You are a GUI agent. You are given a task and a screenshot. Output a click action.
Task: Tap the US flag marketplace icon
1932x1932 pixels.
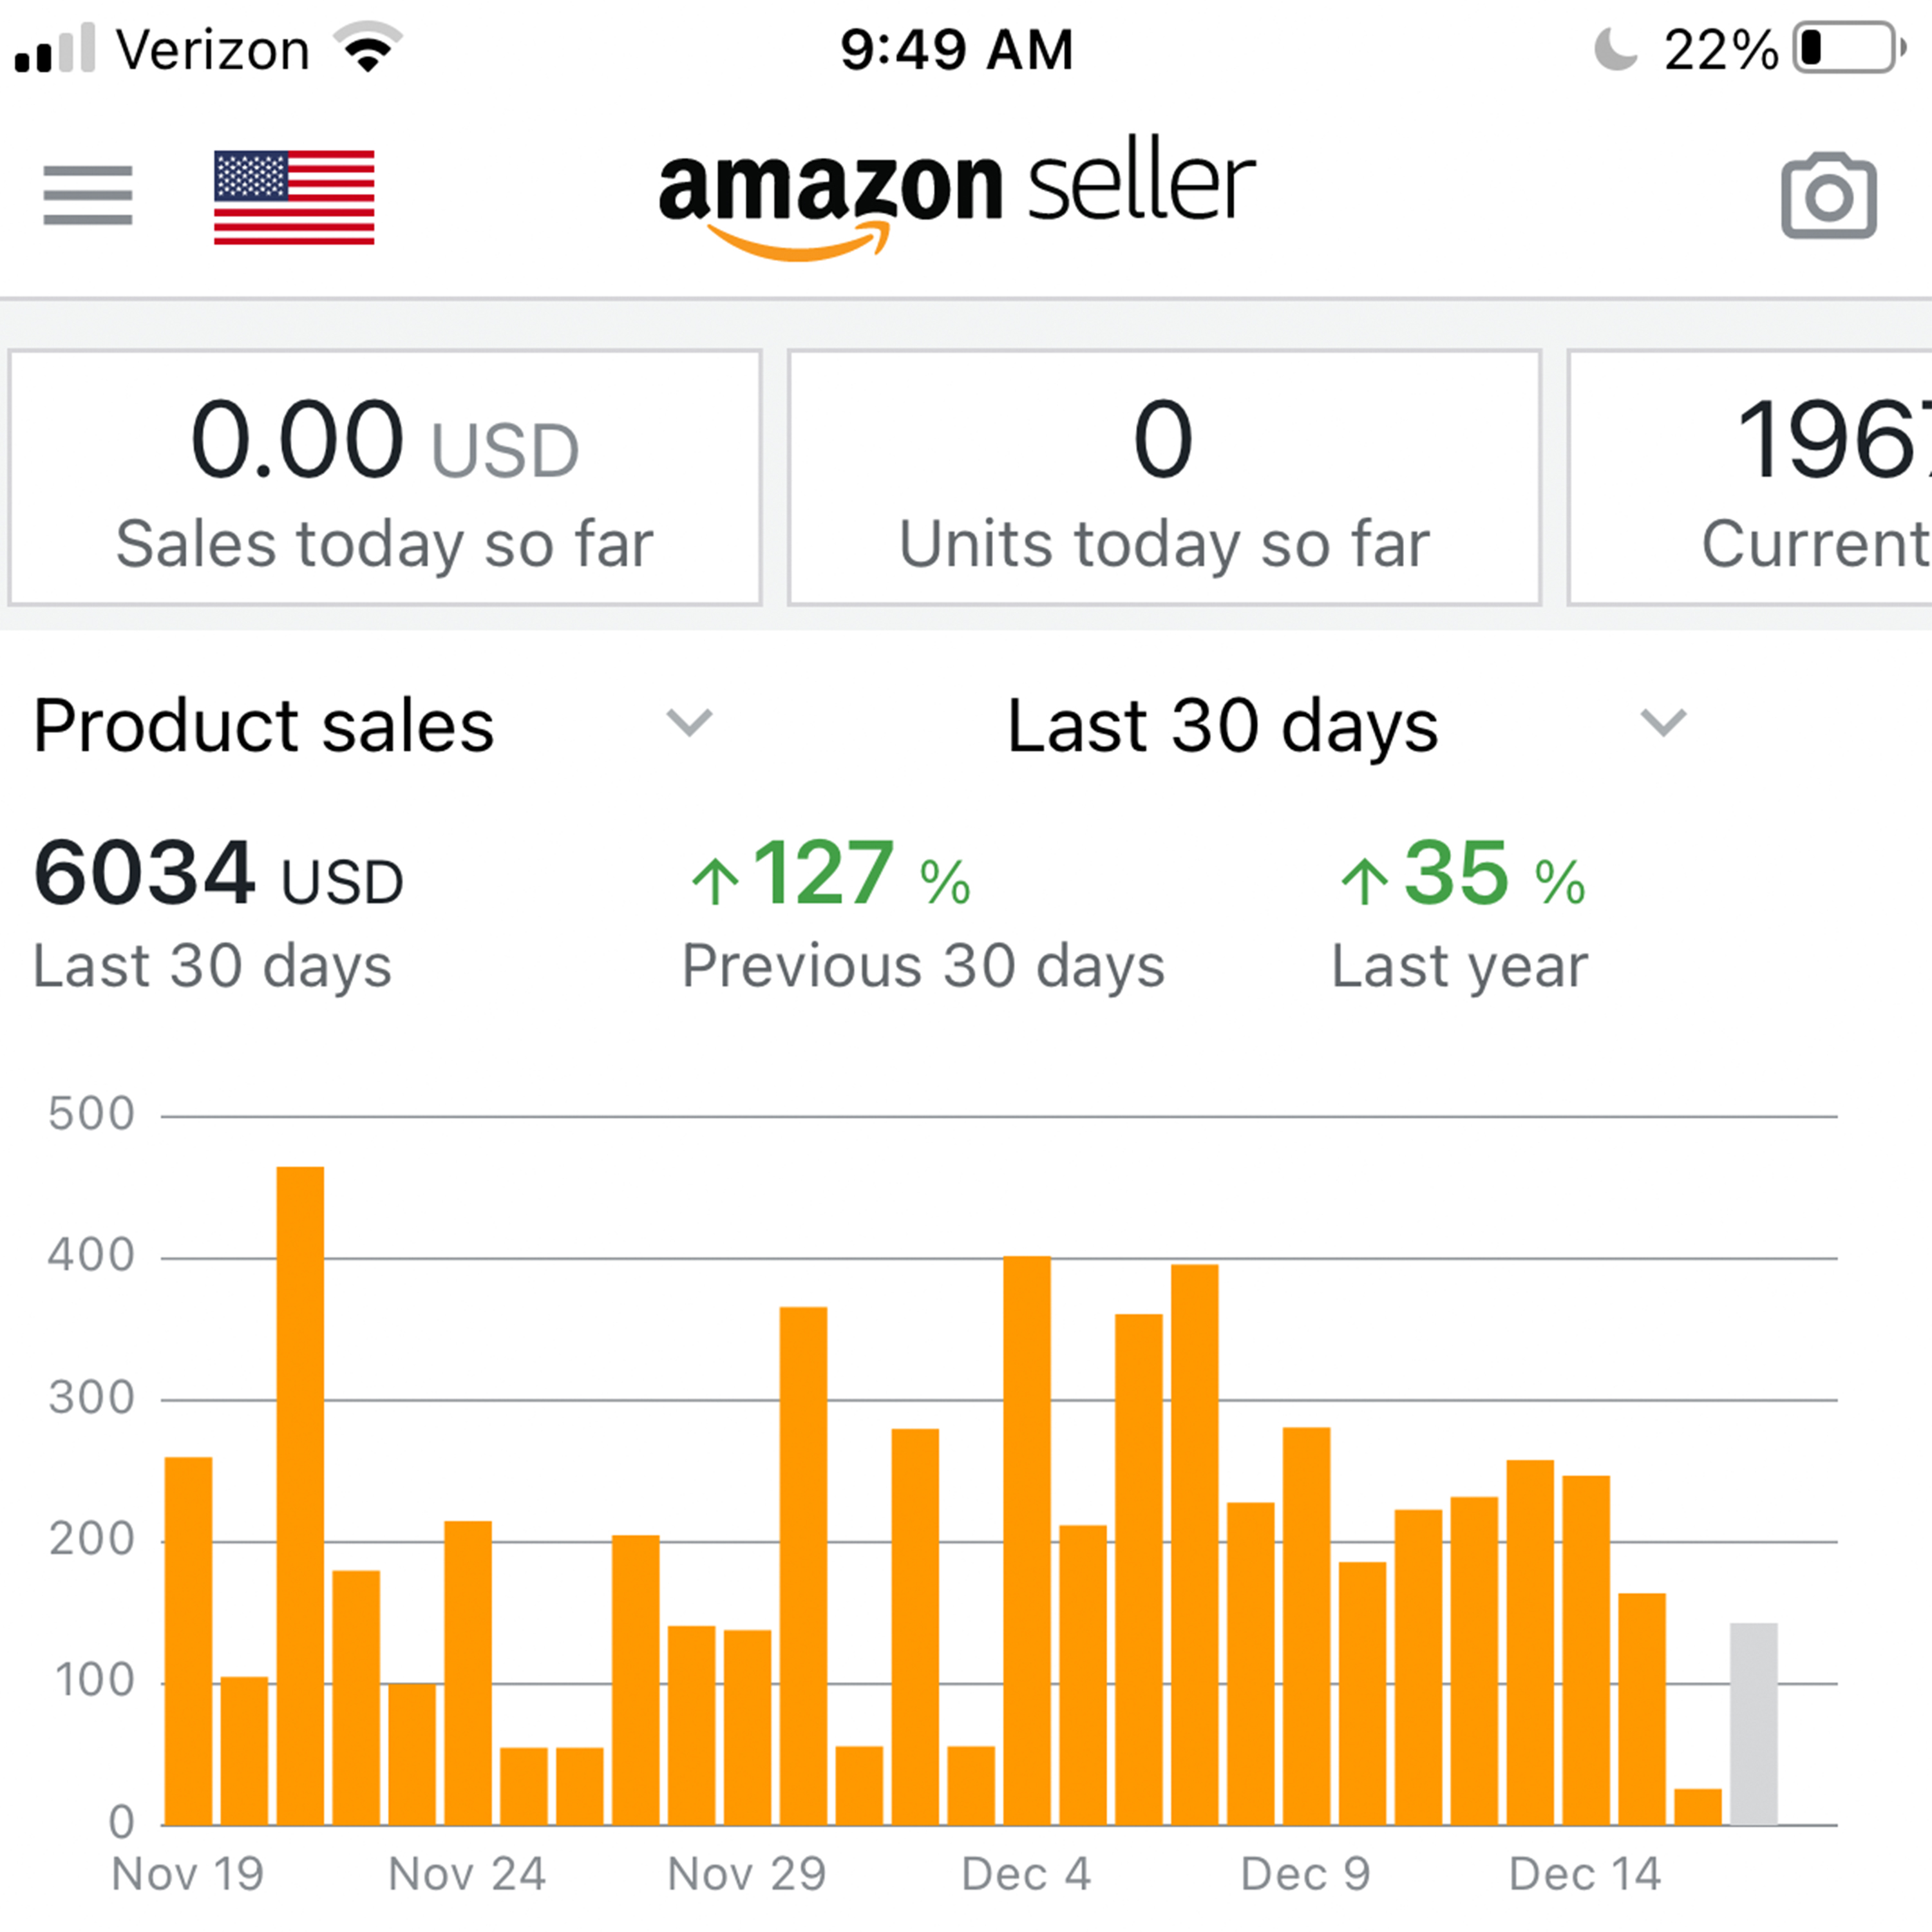click(294, 197)
